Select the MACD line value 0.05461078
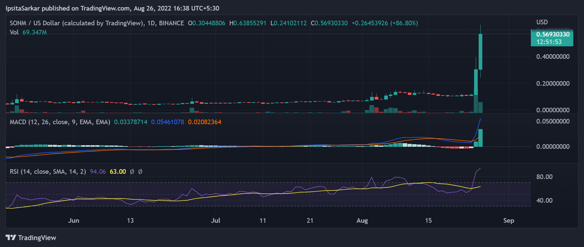The image size is (584, 247). [168, 122]
